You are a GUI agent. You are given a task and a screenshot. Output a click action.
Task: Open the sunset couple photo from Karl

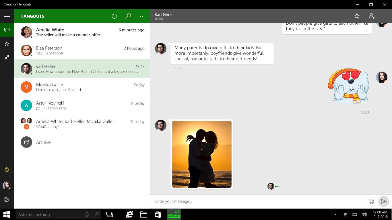pos(202,154)
